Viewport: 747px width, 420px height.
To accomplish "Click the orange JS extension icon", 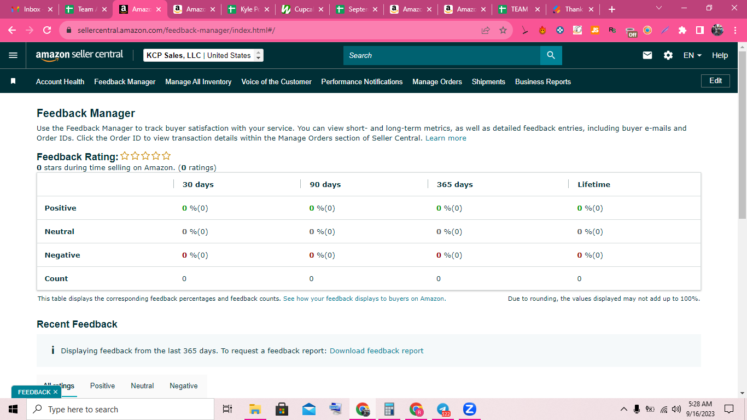I will point(594,31).
